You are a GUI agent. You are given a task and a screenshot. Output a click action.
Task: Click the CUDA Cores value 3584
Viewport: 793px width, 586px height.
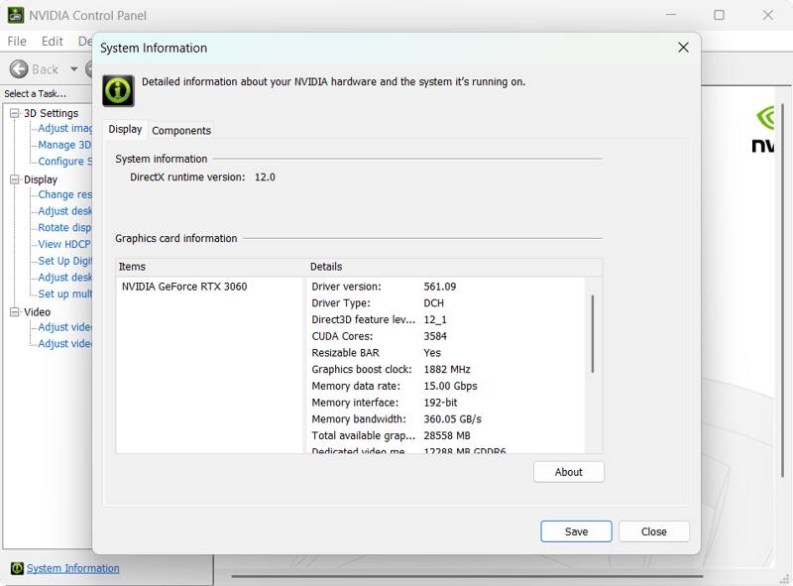(435, 336)
